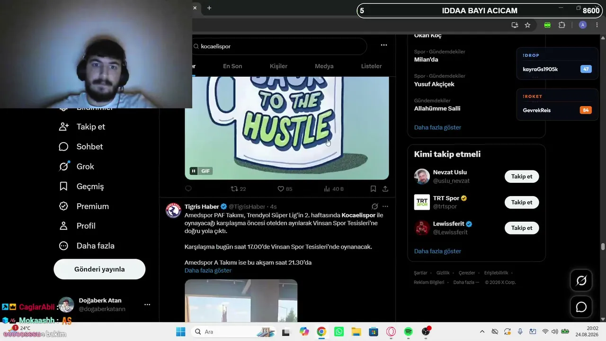Viewport: 606px width, 341px height.
Task: Open Profil in the sidebar
Action: 77,226
